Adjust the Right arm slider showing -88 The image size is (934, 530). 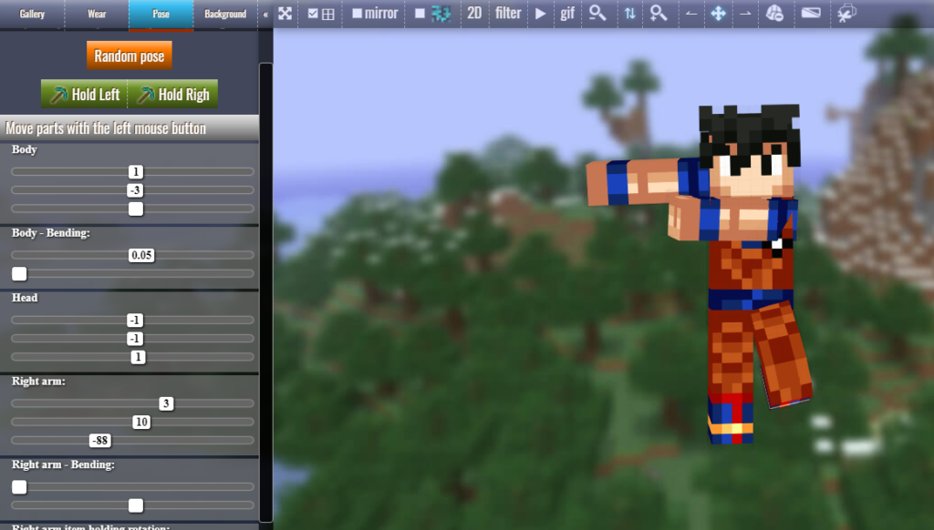pyautogui.click(x=100, y=440)
